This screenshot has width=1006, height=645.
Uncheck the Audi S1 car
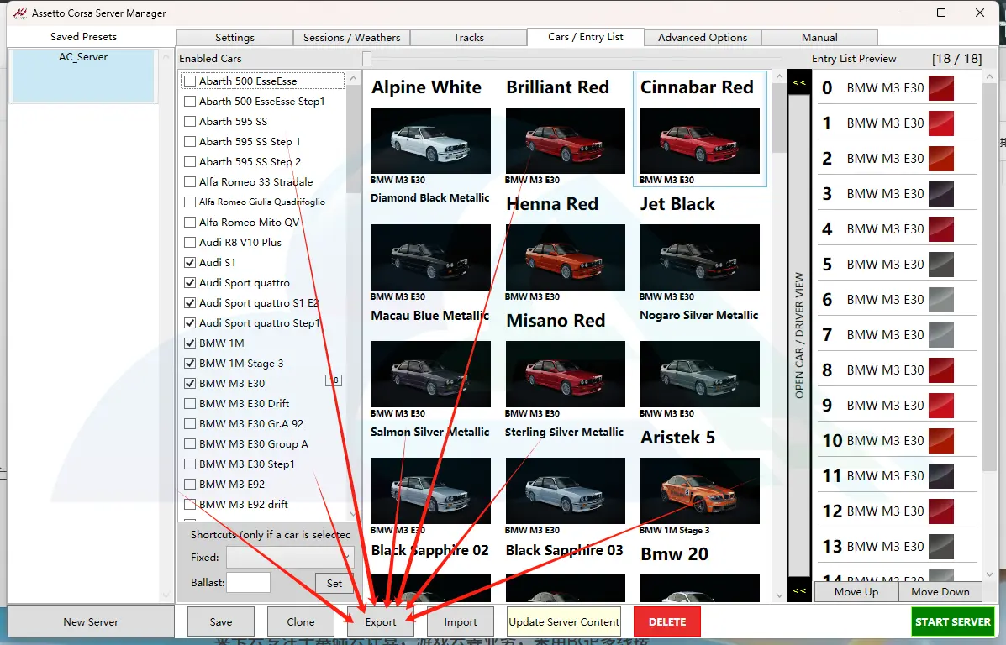click(x=190, y=262)
